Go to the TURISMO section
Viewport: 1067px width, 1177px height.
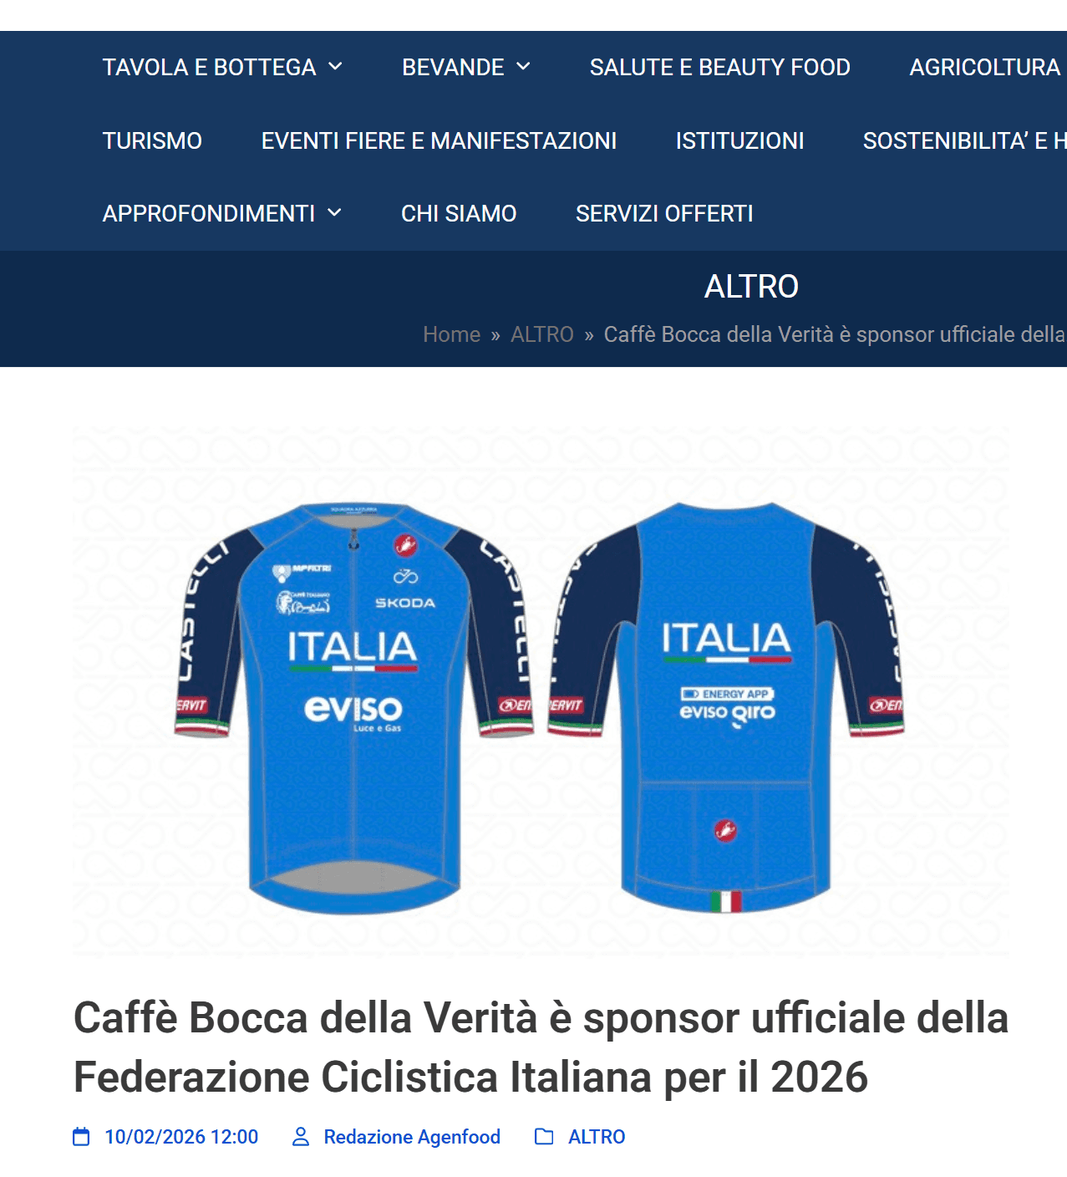[152, 140]
